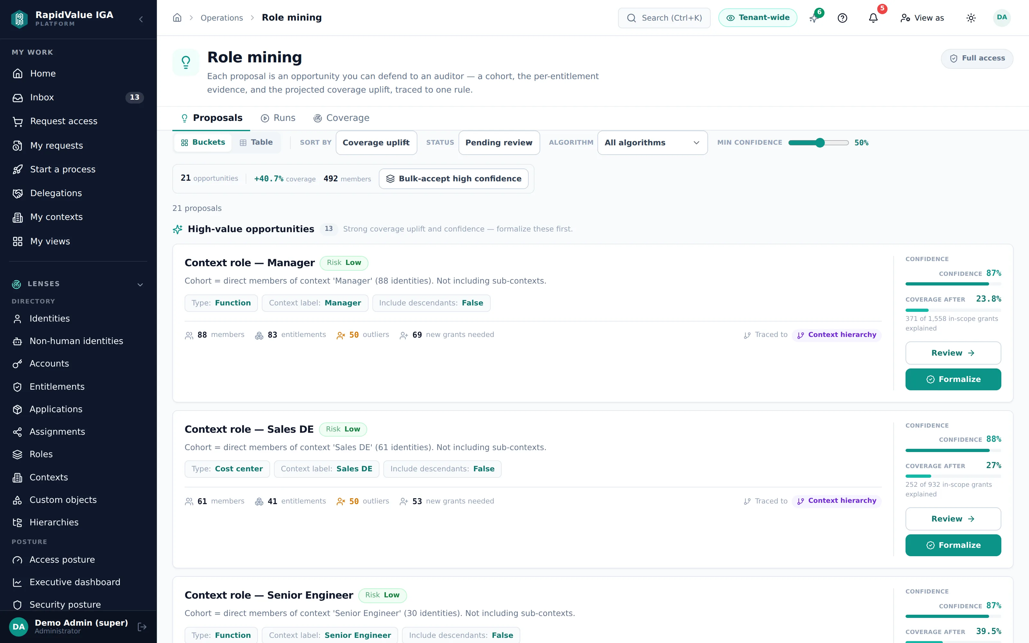Select the Proposals tab

[x=211, y=118]
